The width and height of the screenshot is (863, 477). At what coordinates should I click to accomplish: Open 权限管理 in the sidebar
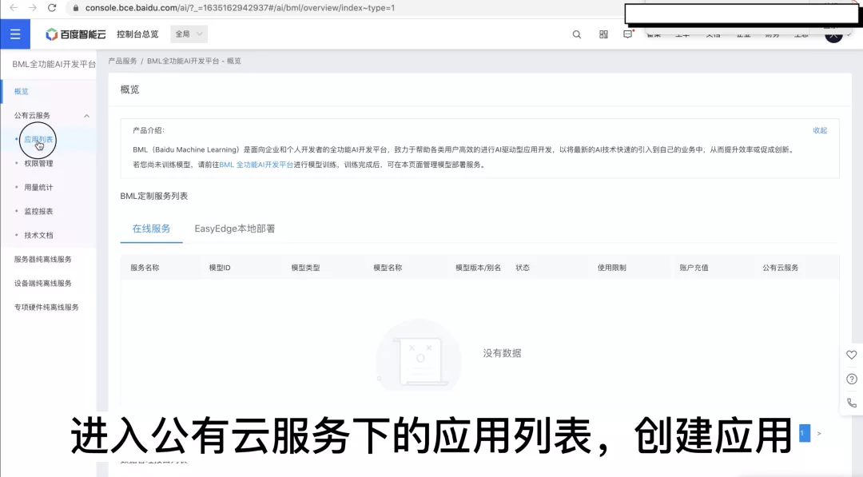click(x=38, y=164)
